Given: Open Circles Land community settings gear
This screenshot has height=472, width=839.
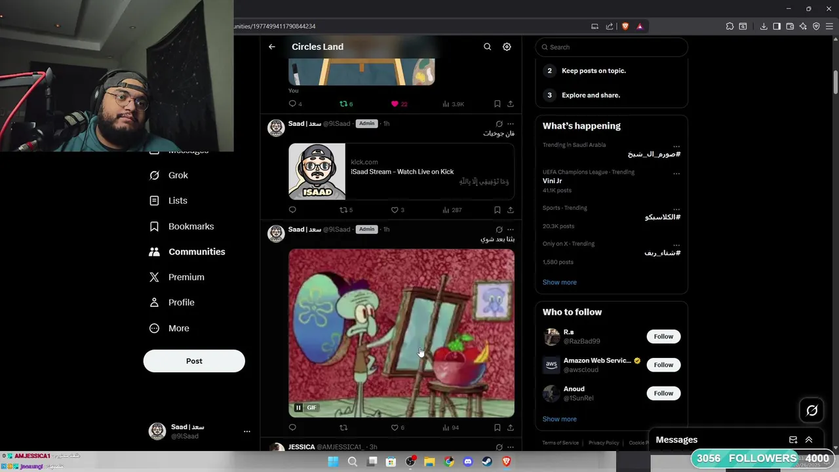Looking at the screenshot, I should 507,47.
